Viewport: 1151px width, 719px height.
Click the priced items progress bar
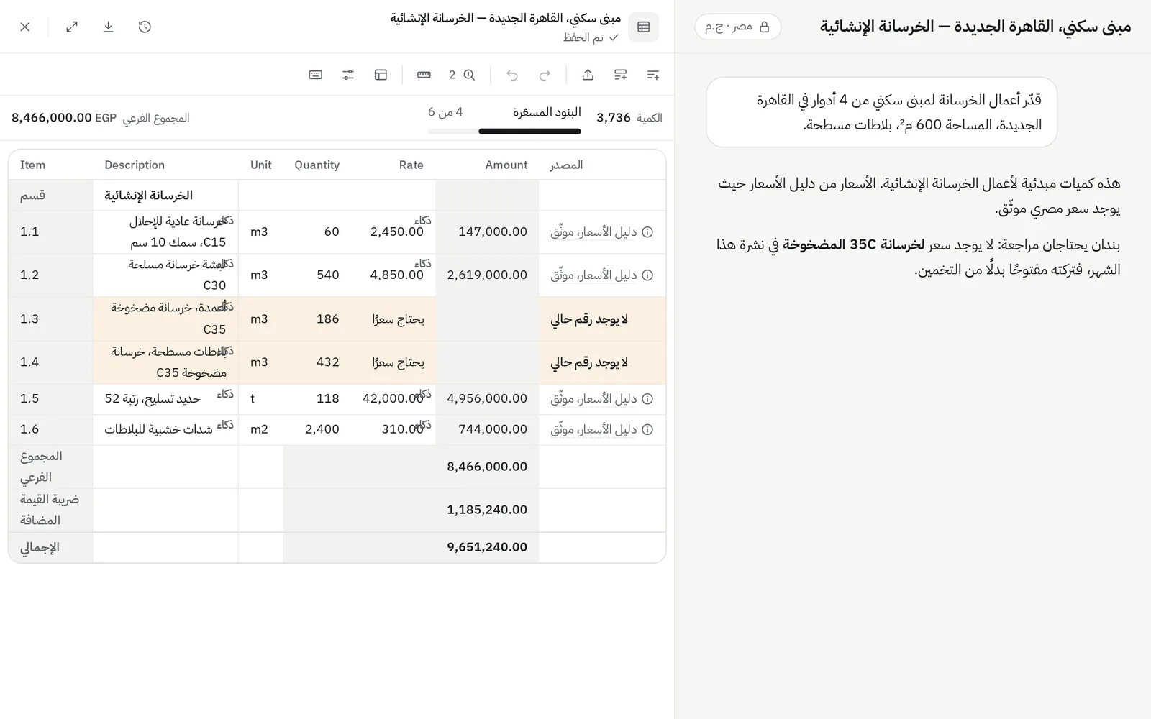pyautogui.click(x=504, y=132)
